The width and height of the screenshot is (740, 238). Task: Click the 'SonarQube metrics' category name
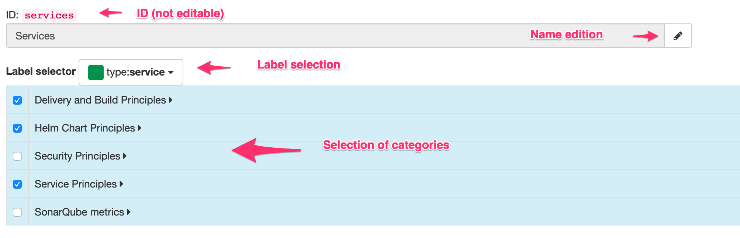[x=79, y=212]
